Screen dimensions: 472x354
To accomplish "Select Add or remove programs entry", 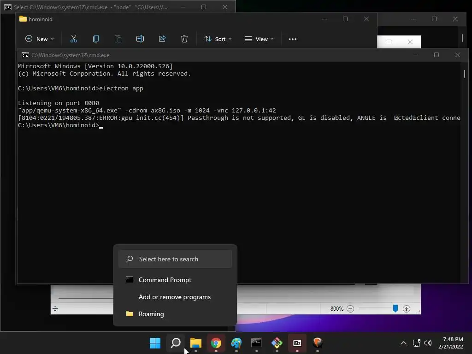I will click(175, 297).
